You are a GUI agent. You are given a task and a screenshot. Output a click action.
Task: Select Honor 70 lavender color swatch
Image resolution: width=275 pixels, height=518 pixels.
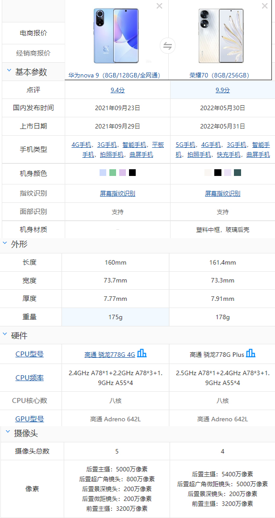click(x=228, y=172)
